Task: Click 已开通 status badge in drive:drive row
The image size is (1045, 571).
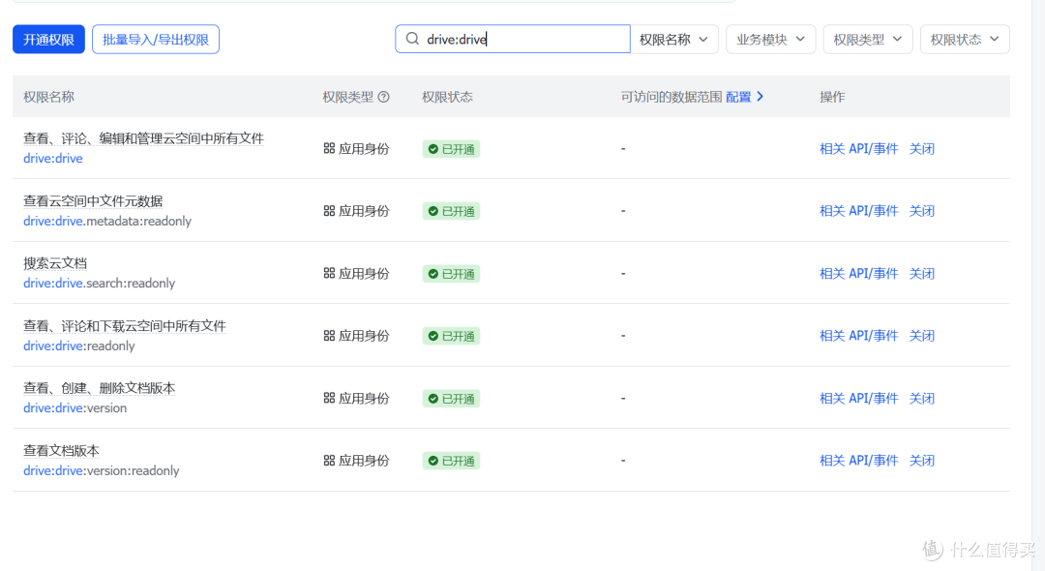Action: 451,149
